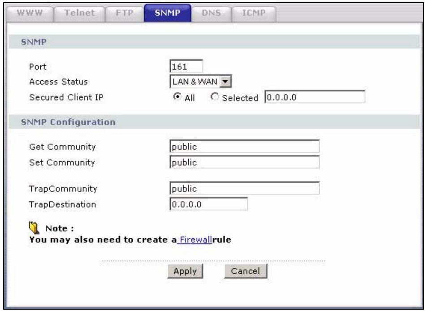Click the Port label
425x311 pixels.
point(38,67)
